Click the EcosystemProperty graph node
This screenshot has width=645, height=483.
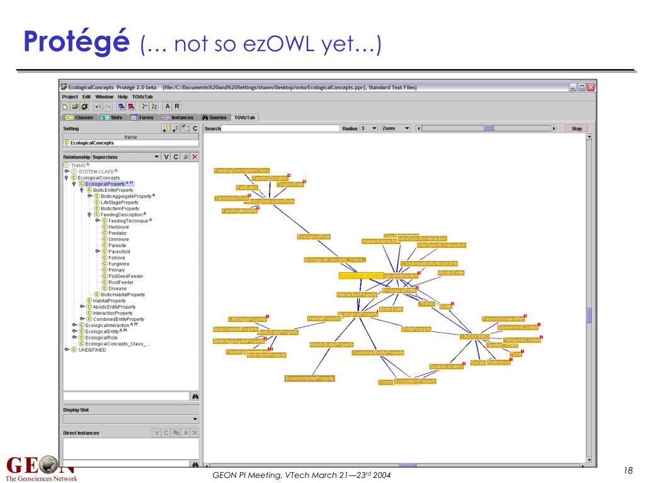pos(415,381)
